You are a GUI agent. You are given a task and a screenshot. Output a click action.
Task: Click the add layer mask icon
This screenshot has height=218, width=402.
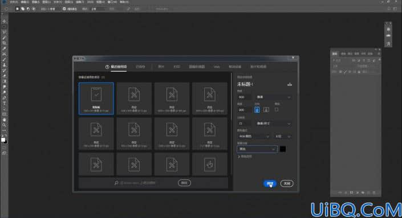point(351,192)
